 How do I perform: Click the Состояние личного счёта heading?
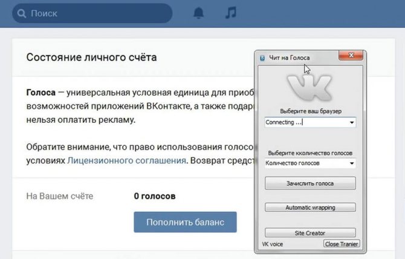coord(91,57)
